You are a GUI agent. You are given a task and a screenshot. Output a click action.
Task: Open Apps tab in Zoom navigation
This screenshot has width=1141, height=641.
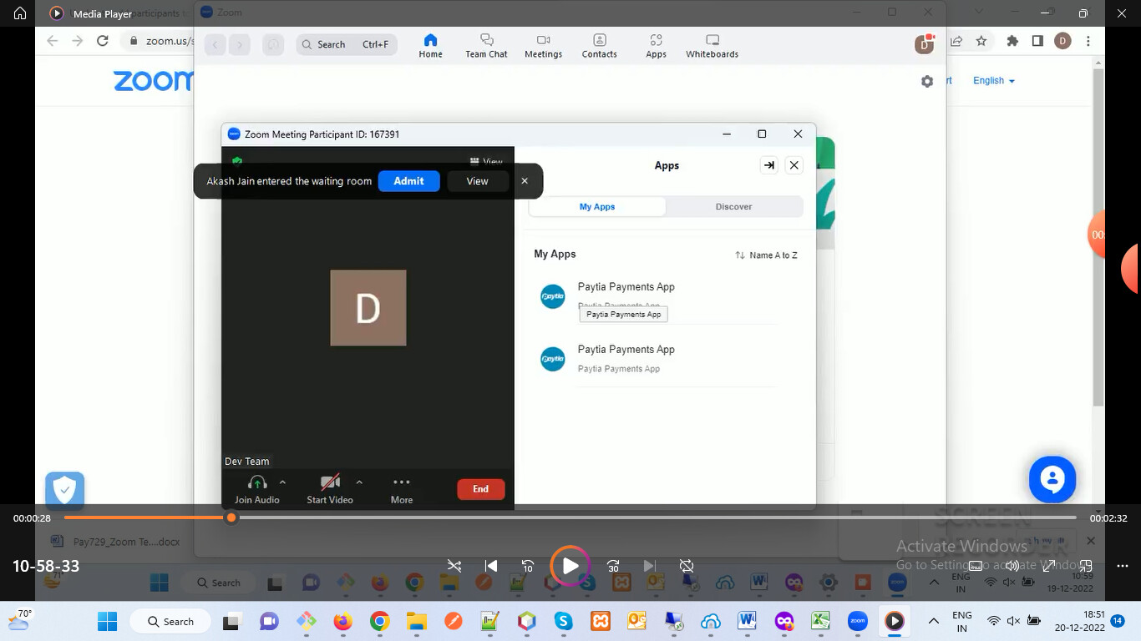(657, 45)
